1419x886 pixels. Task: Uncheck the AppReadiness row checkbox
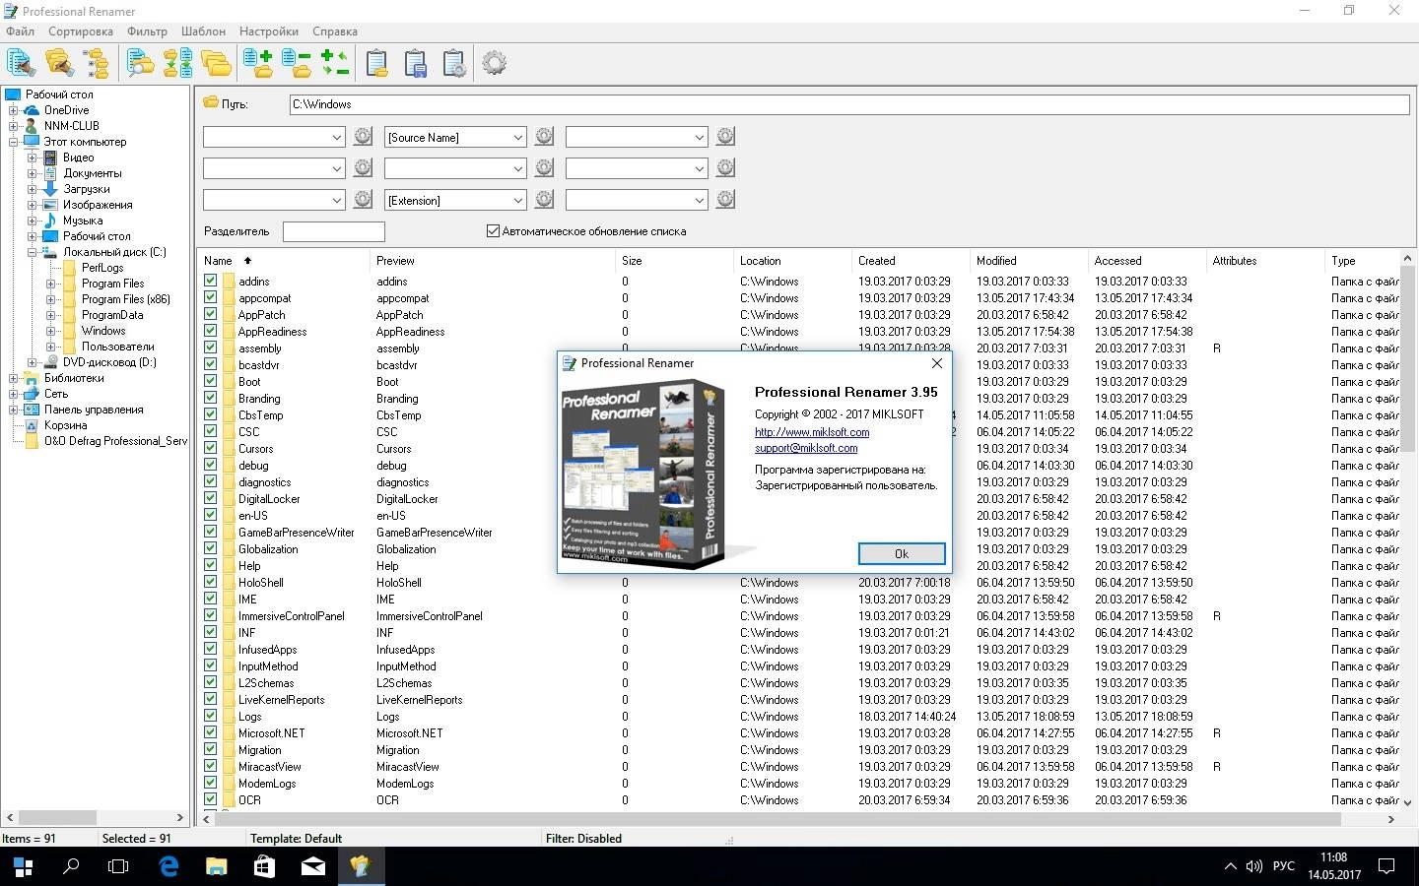(x=211, y=331)
